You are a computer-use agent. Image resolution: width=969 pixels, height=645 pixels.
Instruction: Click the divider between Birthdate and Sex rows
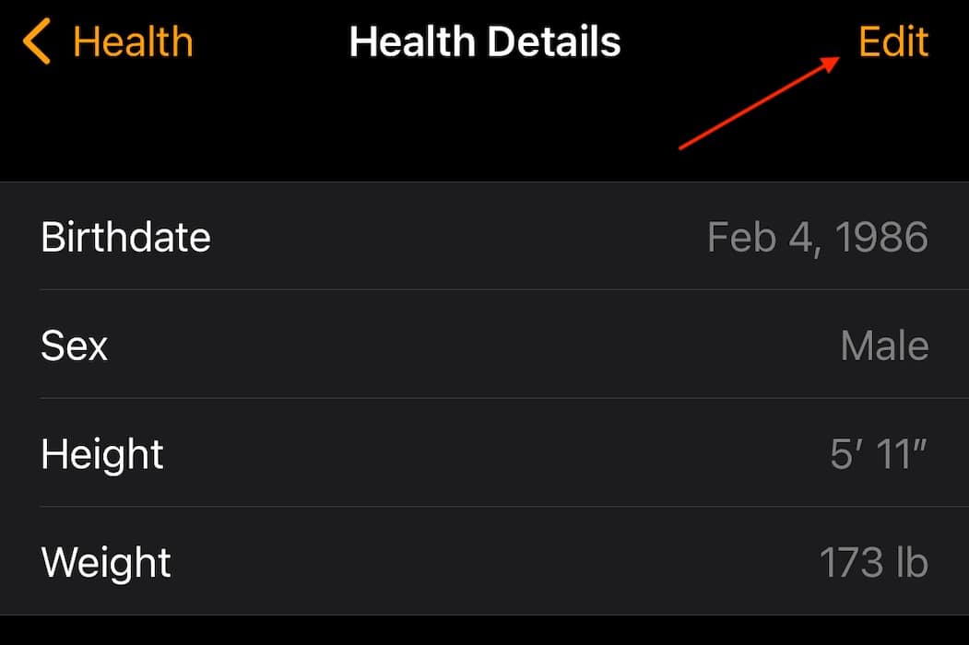pos(503,290)
